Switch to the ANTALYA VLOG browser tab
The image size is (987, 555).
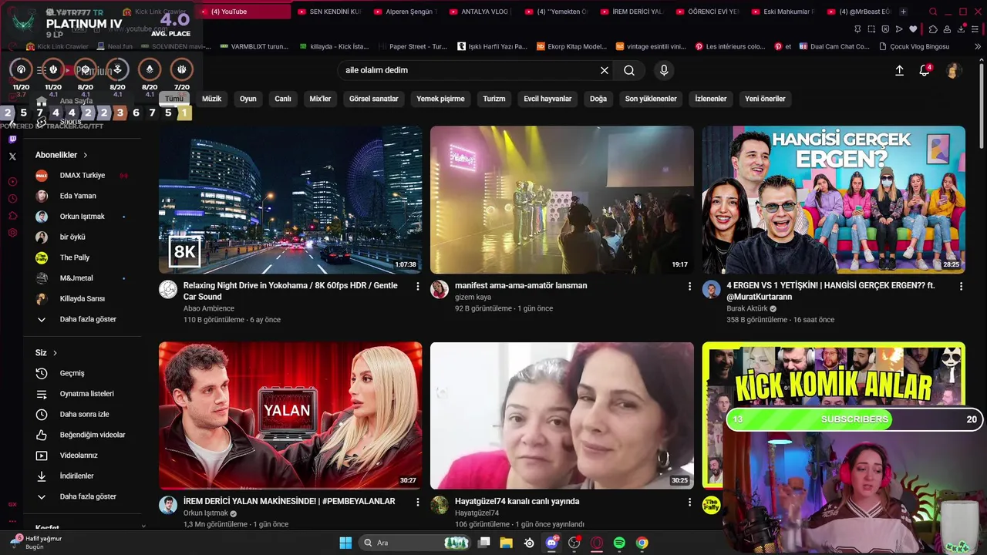(480, 12)
